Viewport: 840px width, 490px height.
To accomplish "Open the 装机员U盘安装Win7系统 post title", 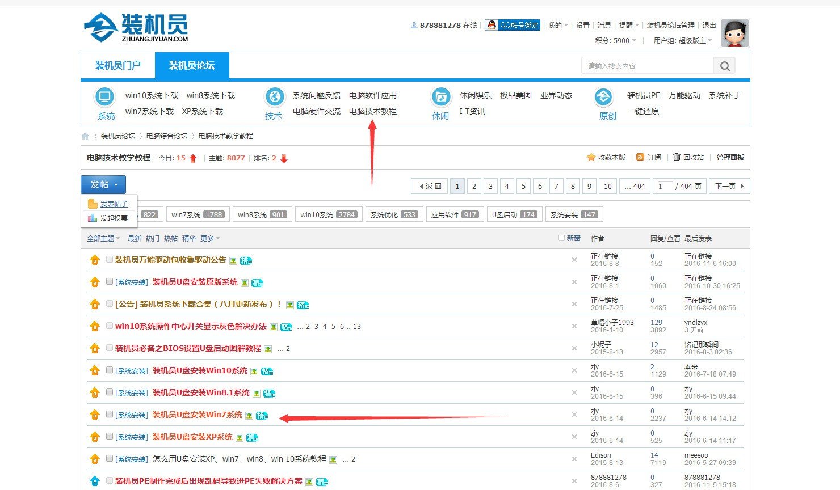I will click(198, 415).
